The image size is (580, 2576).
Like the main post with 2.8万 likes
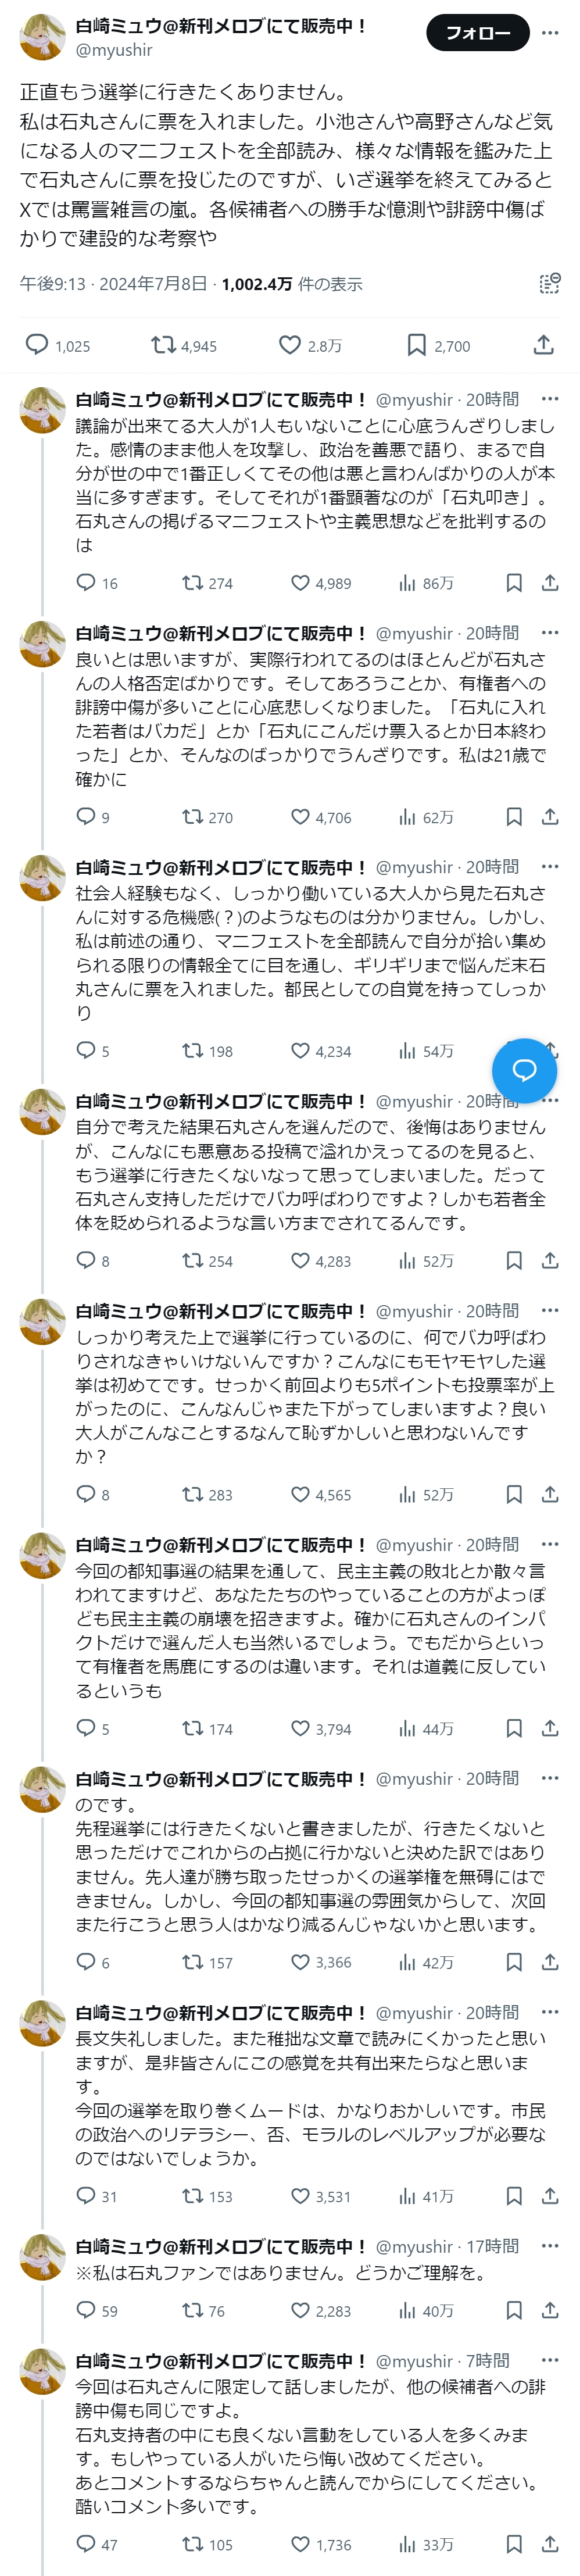[290, 345]
